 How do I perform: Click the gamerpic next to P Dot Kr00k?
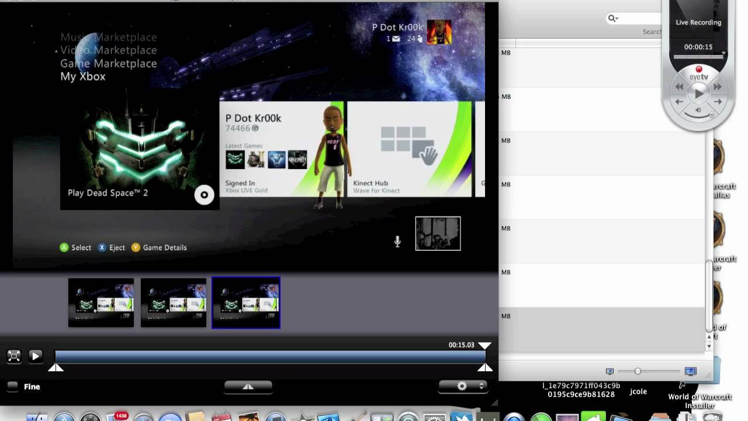click(x=439, y=32)
